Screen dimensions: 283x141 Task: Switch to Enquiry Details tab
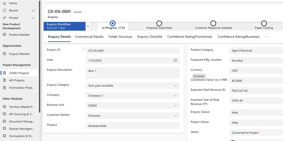pos(59,37)
